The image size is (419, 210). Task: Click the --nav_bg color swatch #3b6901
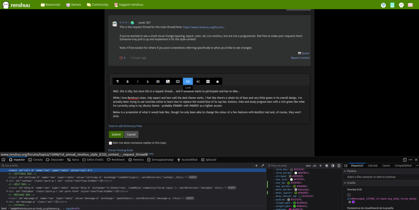[288, 183]
